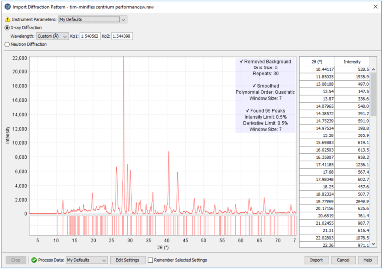Click the application icon in the title bar
Viewport: 383px width, 269px height.
coord(7,6)
